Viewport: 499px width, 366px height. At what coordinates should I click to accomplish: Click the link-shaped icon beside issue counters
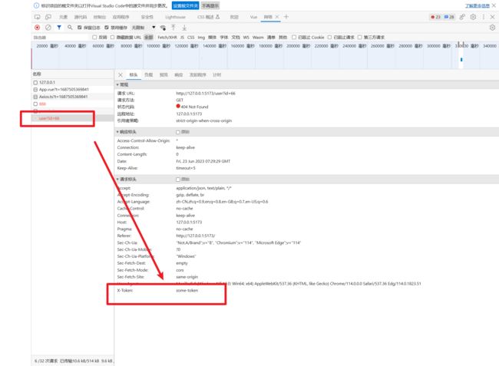click(462, 17)
